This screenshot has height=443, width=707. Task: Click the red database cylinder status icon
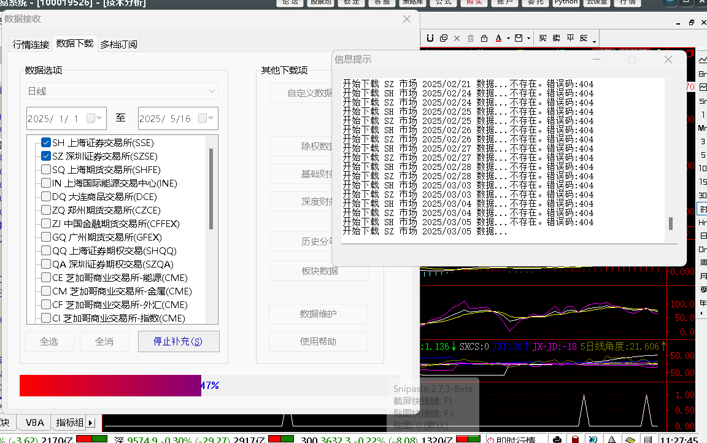point(575,439)
